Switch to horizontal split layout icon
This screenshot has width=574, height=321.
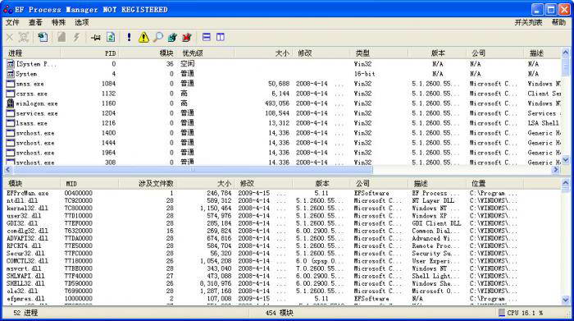[207, 37]
